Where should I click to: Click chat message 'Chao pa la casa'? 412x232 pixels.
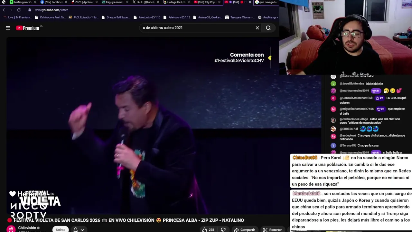click(x=368, y=146)
